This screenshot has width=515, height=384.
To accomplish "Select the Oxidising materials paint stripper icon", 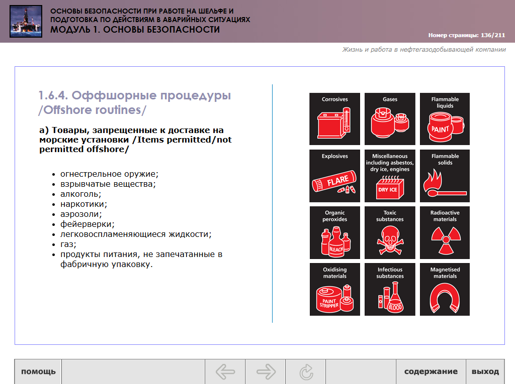I will click(334, 289).
